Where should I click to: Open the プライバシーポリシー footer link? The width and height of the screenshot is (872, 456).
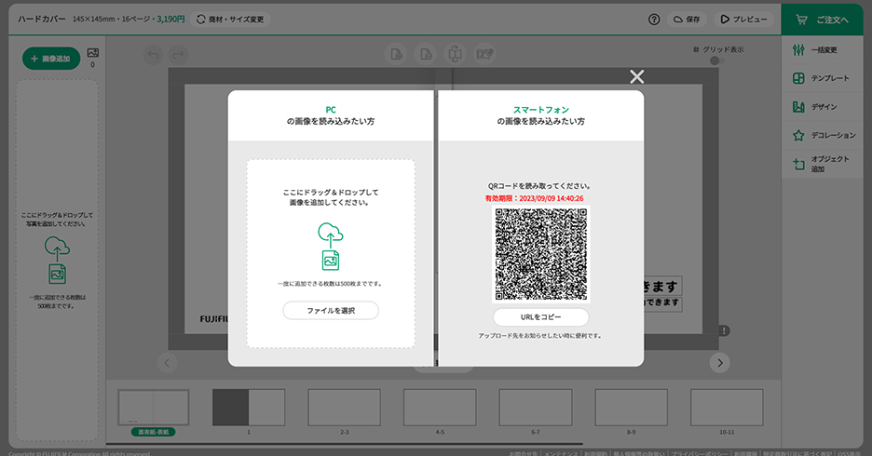[x=699, y=454]
